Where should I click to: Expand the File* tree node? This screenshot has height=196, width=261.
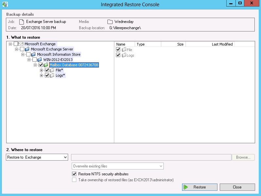42,70
